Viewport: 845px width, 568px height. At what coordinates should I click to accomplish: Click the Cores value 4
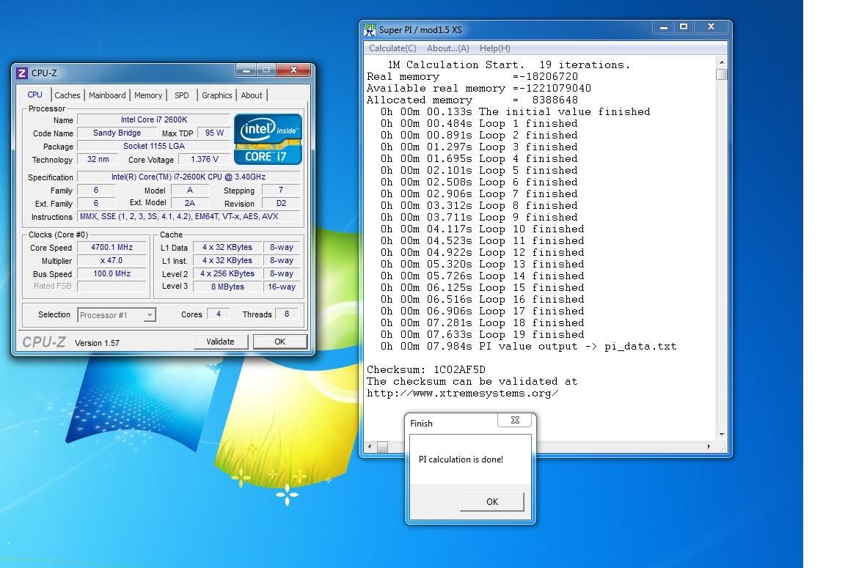219,314
